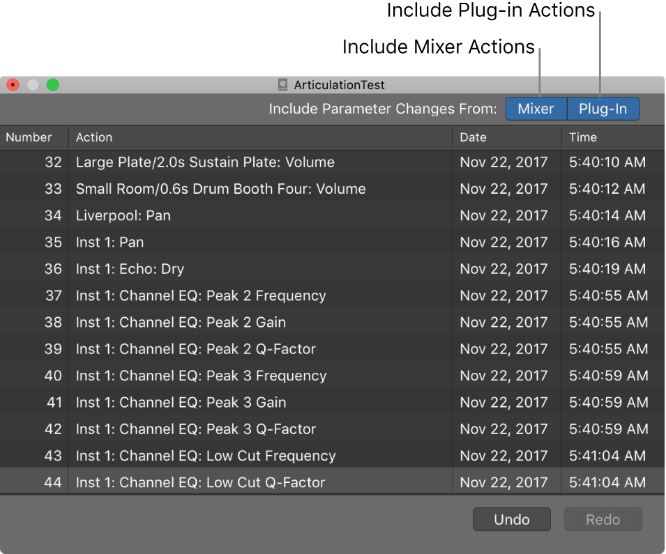The height and width of the screenshot is (554, 666).
Task: Click the ArticulationTest document icon in title bar
Action: 282,85
